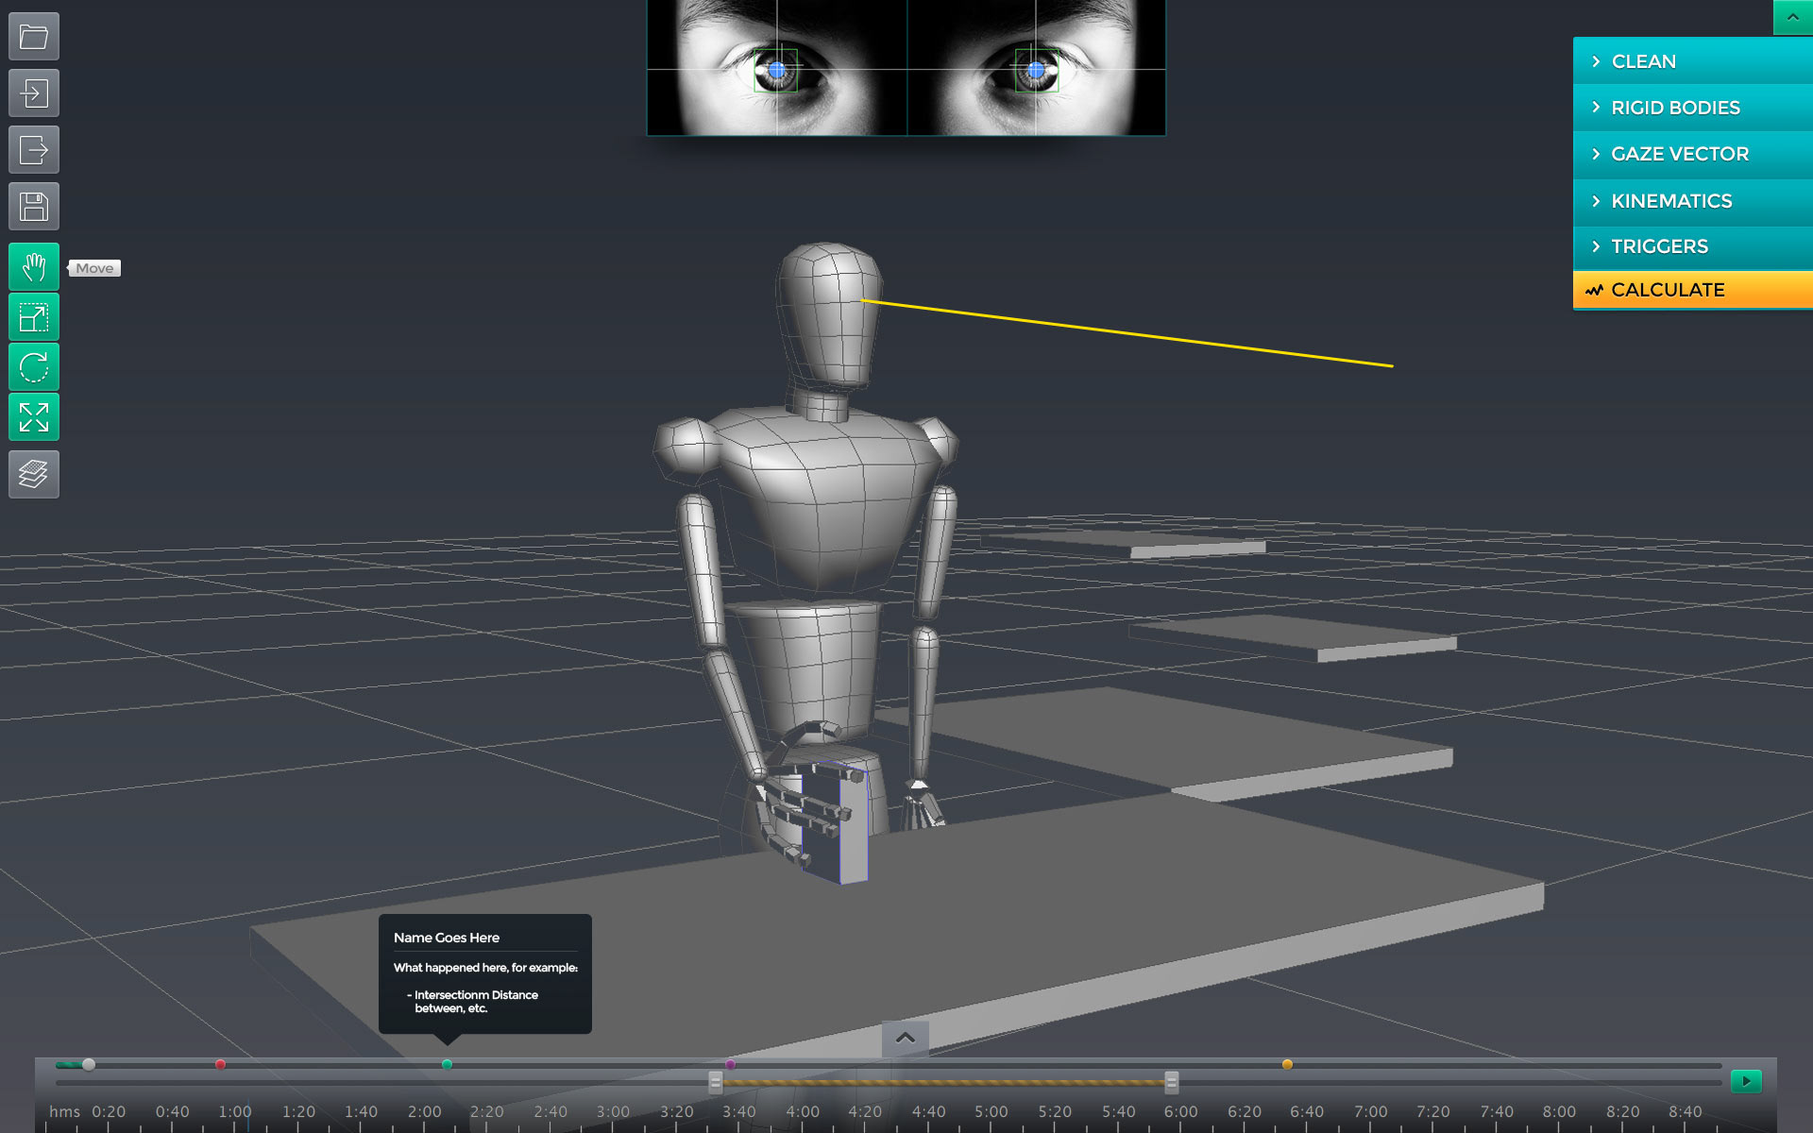1813x1133 pixels.
Task: Click the open folder icon
Action: 34,37
